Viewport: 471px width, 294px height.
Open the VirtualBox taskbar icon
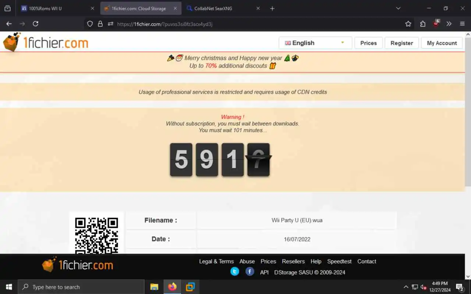(190, 287)
